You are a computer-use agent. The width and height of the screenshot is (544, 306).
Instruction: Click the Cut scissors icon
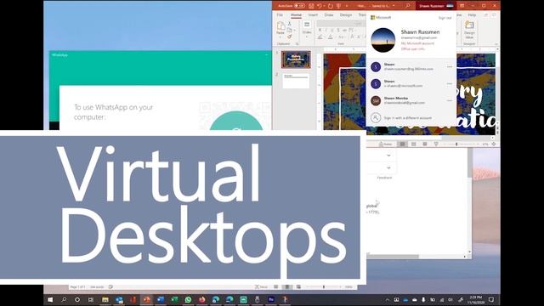pos(289,24)
